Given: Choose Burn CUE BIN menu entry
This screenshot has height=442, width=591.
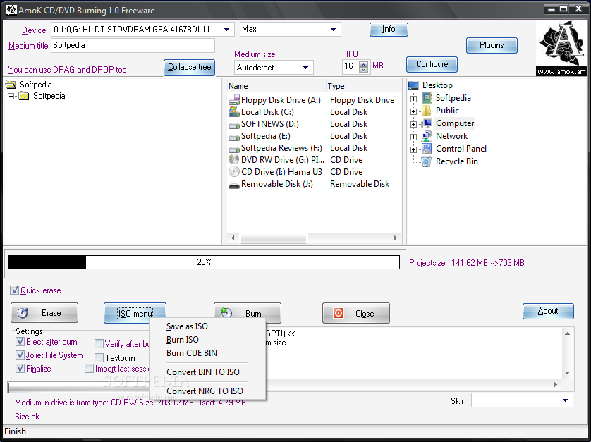Looking at the screenshot, I should click(x=207, y=353).
